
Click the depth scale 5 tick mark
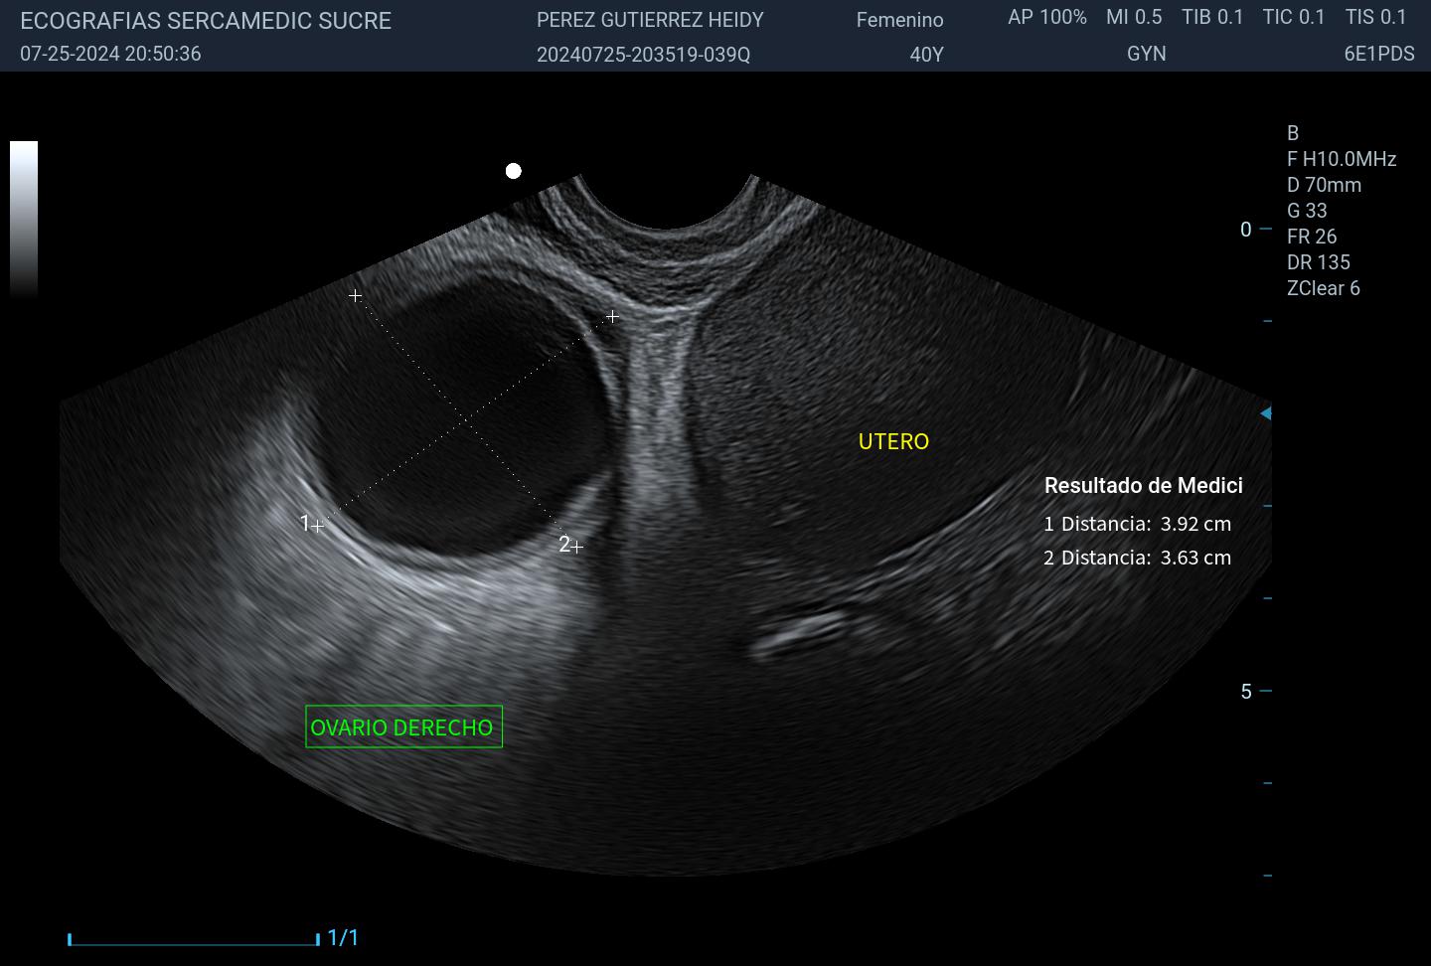click(x=1265, y=691)
